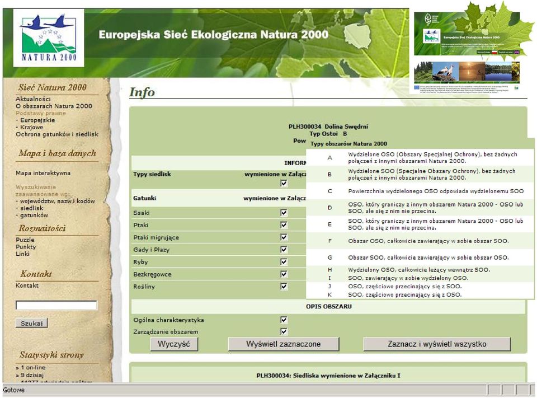This screenshot has height=398, width=537.
Task: Click Mapa i baza danych heading
Action: click(x=57, y=153)
